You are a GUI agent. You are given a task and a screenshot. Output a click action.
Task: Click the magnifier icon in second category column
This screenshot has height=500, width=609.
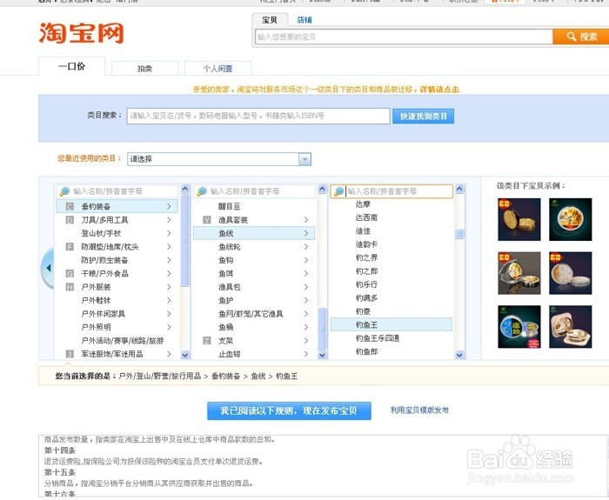pyautogui.click(x=201, y=191)
